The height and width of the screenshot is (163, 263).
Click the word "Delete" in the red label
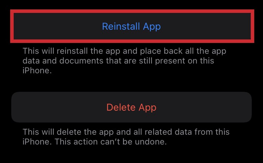point(121,107)
